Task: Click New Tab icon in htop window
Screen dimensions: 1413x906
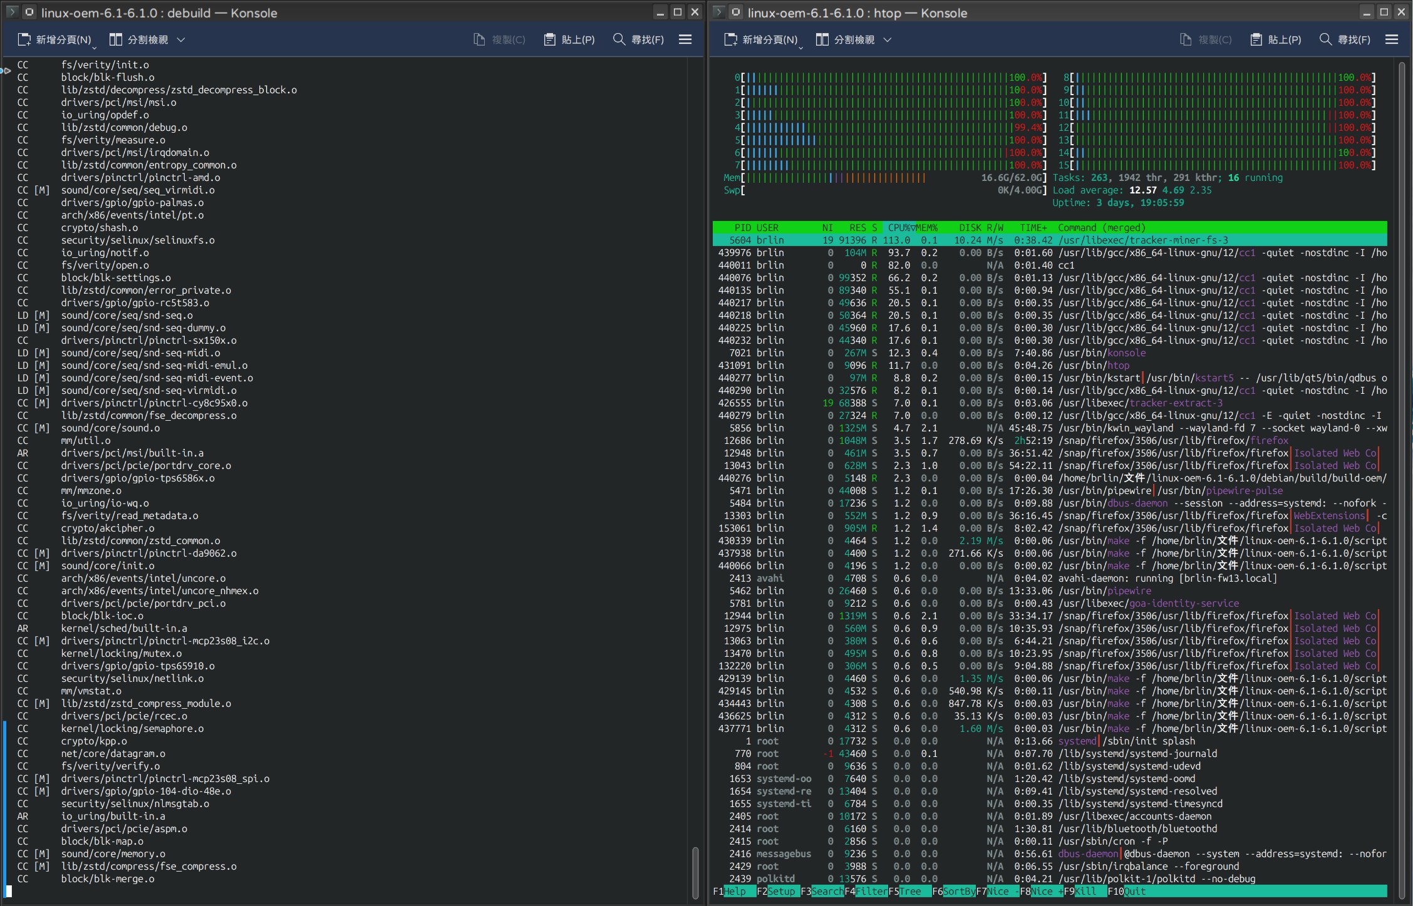Action: pyautogui.click(x=730, y=39)
